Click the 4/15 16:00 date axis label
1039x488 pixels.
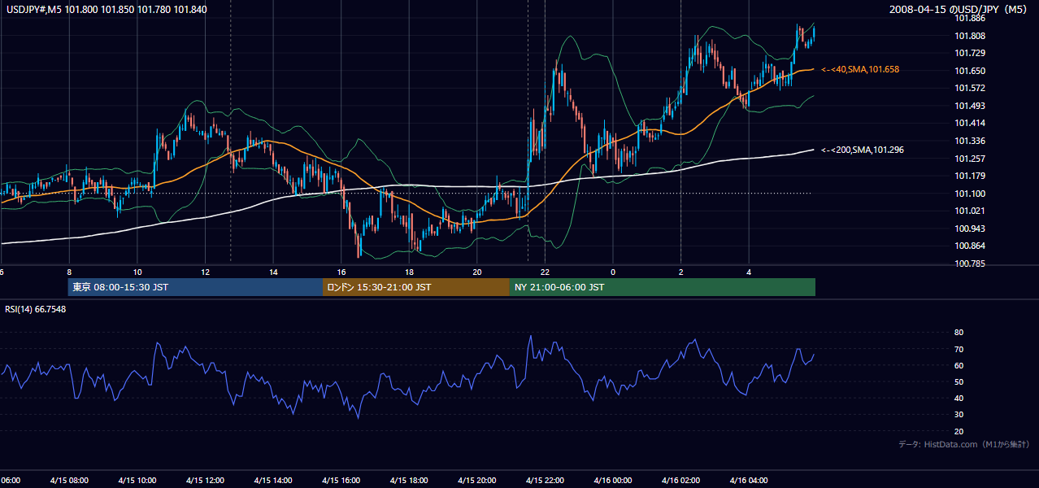341,480
